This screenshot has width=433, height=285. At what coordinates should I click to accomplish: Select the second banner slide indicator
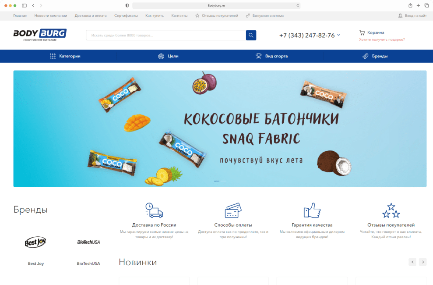(x=223, y=181)
